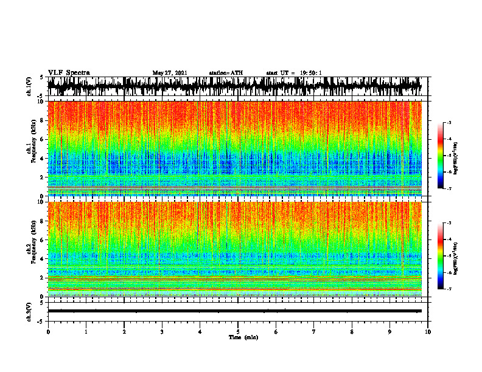Viewport: 482px width, 372px height.
Task: Click the '-7' tick on lower colorbar
Action: [449, 289]
